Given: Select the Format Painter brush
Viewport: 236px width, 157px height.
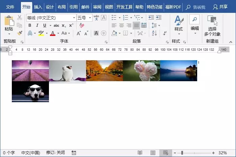Looking at the screenshot, I should pos(20,33).
